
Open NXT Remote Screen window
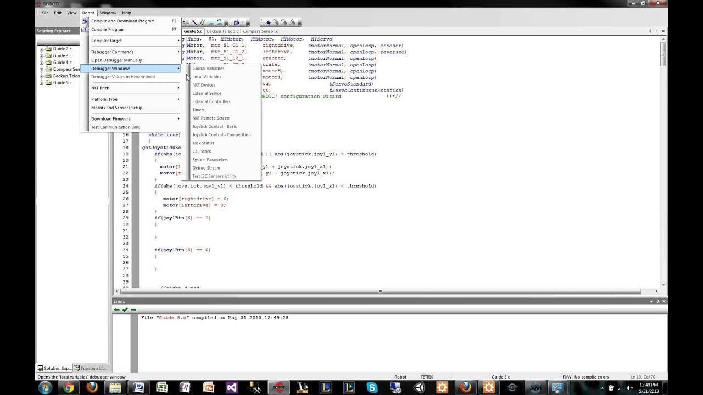coord(221,118)
